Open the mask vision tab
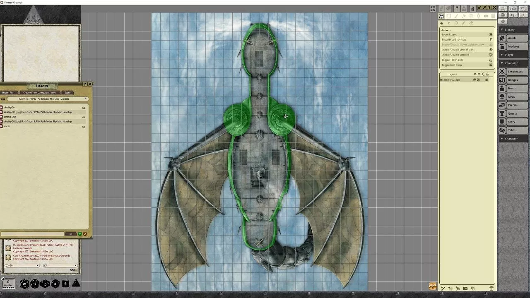The image size is (530, 298). tap(486, 16)
